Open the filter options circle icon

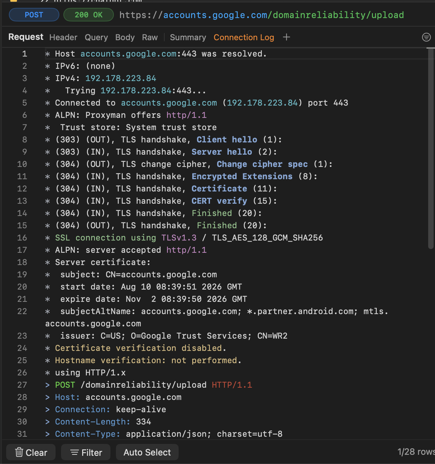[x=426, y=37]
